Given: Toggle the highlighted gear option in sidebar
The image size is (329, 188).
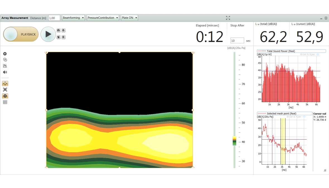Looking at the screenshot, I should tap(5, 96).
